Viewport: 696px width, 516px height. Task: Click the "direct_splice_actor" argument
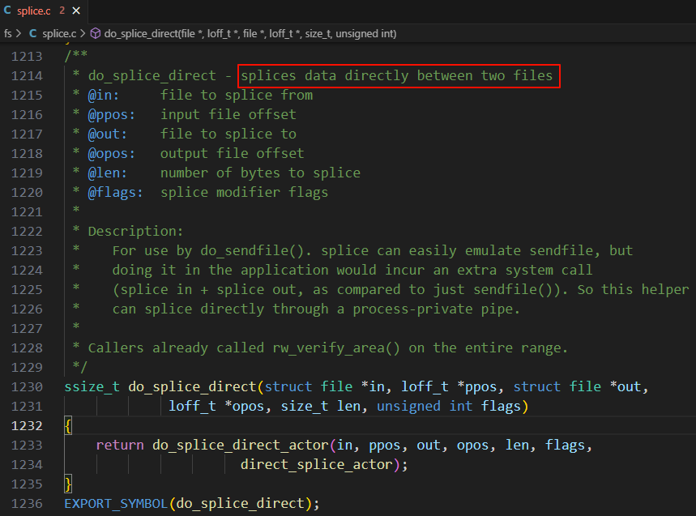[317, 464]
